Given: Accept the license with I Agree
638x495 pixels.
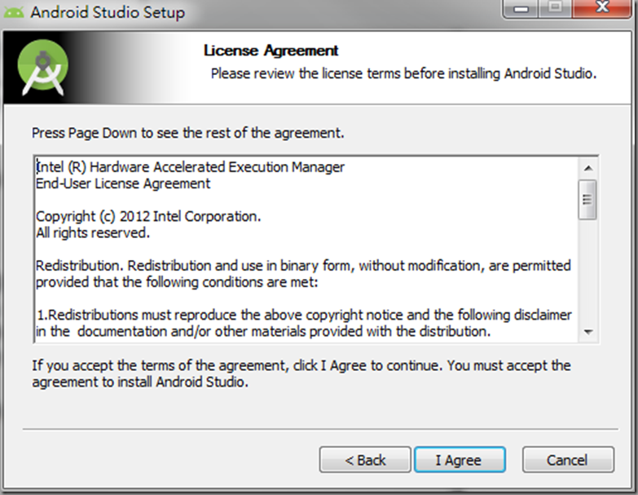Looking at the screenshot, I should pos(460,460).
